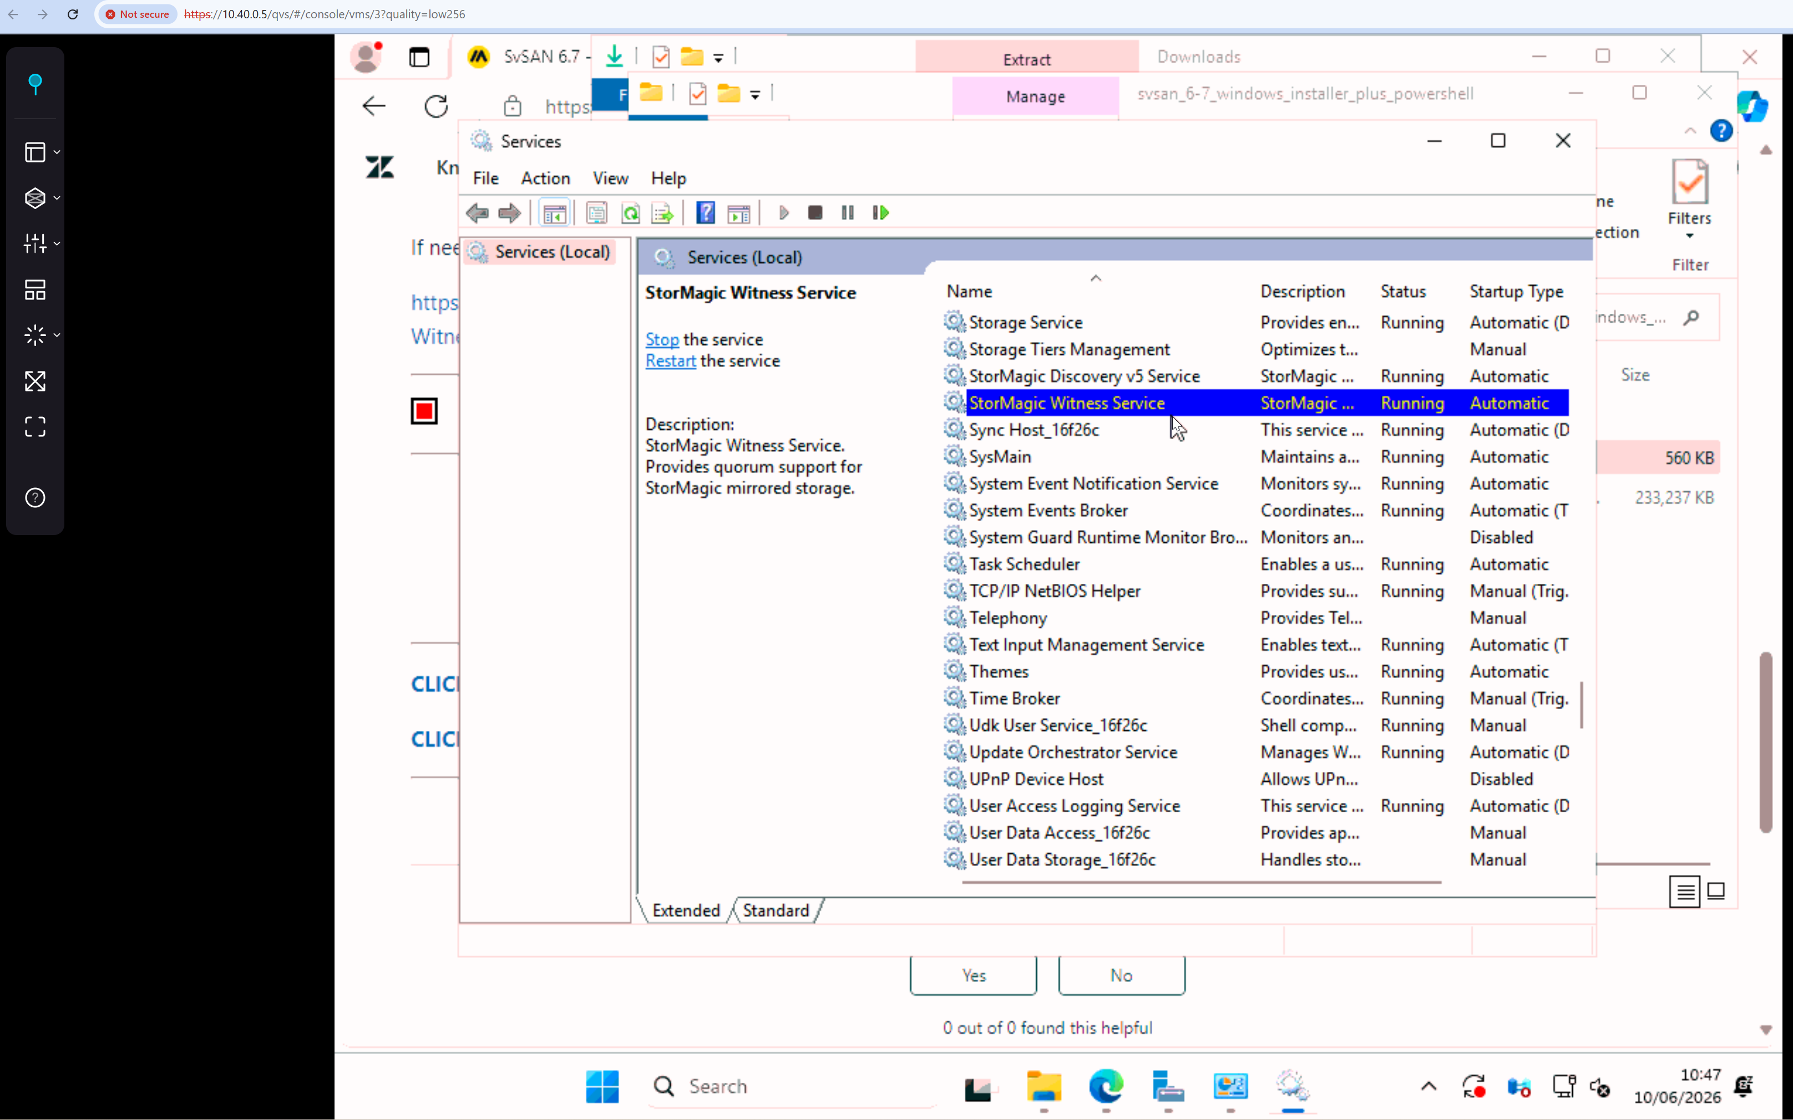Viewport: 1793px width, 1120px height.
Task: Click the Stop the service link
Action: pyautogui.click(x=662, y=340)
